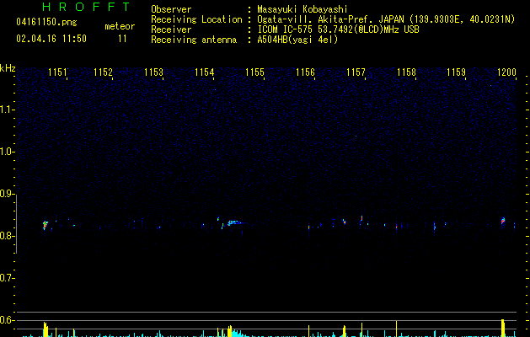530x337 pixels.
Task: Click the date stamp 02.04.16 11:50
Action: coord(51,39)
